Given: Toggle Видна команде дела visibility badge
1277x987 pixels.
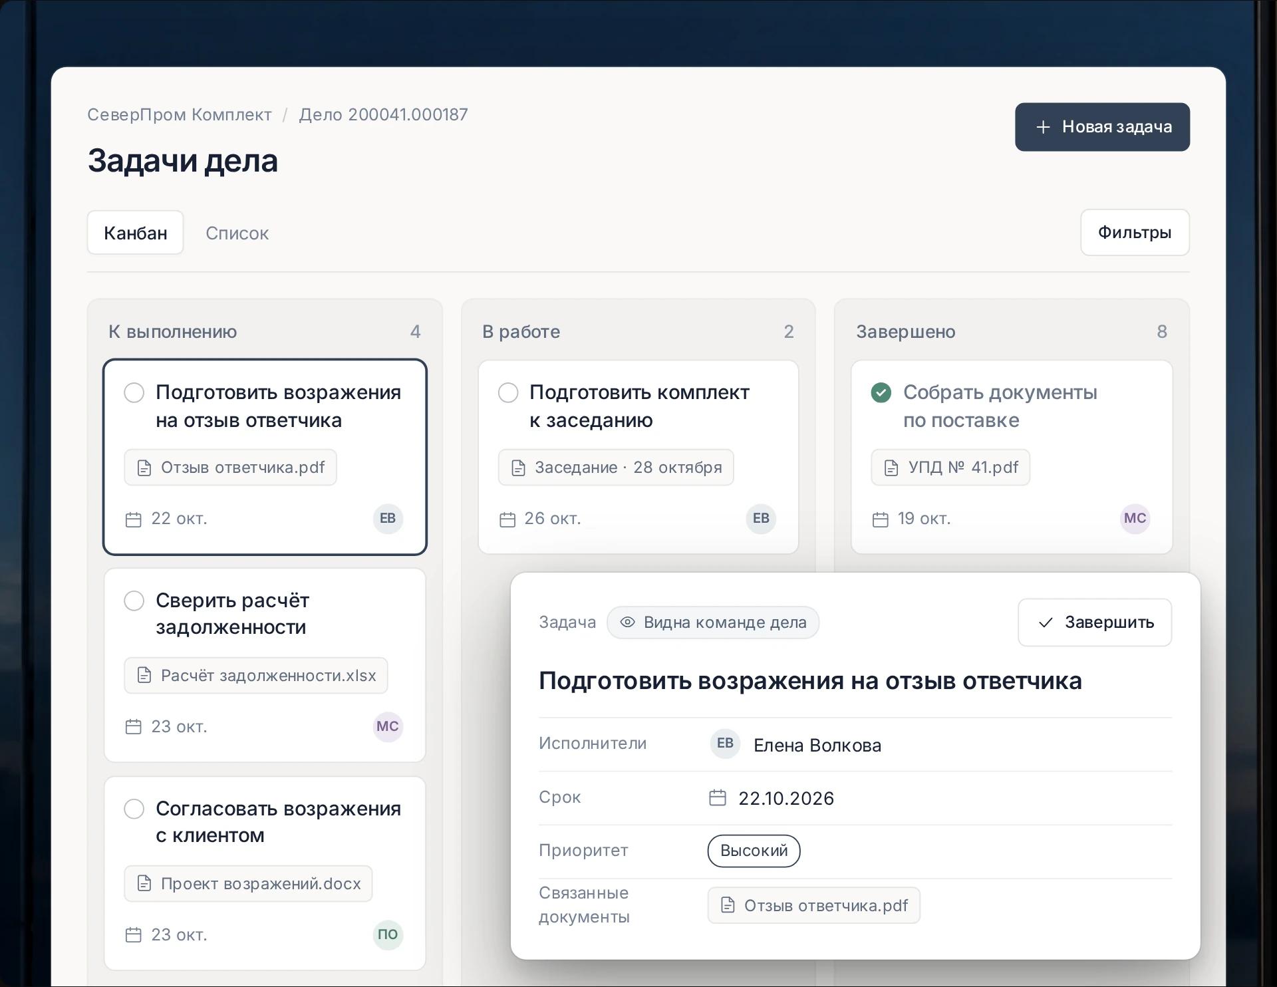Looking at the screenshot, I should [713, 623].
